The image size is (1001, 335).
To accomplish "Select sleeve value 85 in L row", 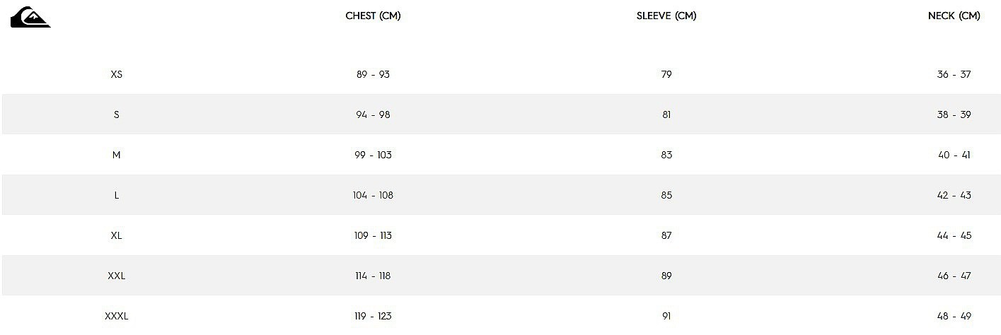I will coord(666,195).
